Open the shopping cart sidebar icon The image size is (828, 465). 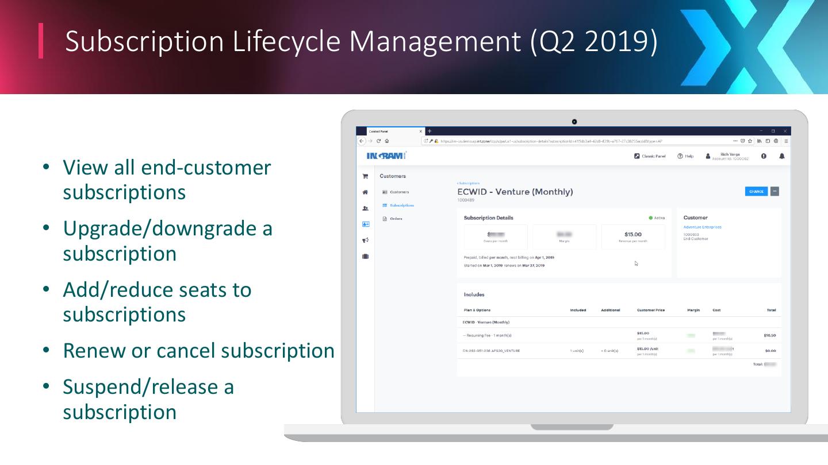click(x=365, y=176)
